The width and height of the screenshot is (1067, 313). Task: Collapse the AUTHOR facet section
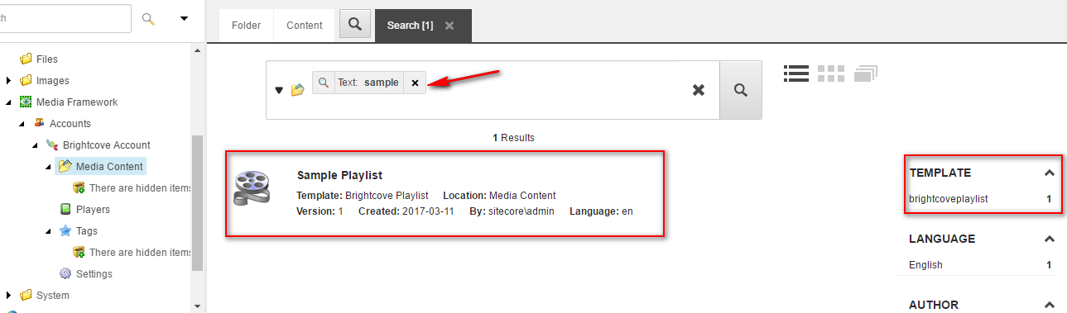pos(1049,305)
